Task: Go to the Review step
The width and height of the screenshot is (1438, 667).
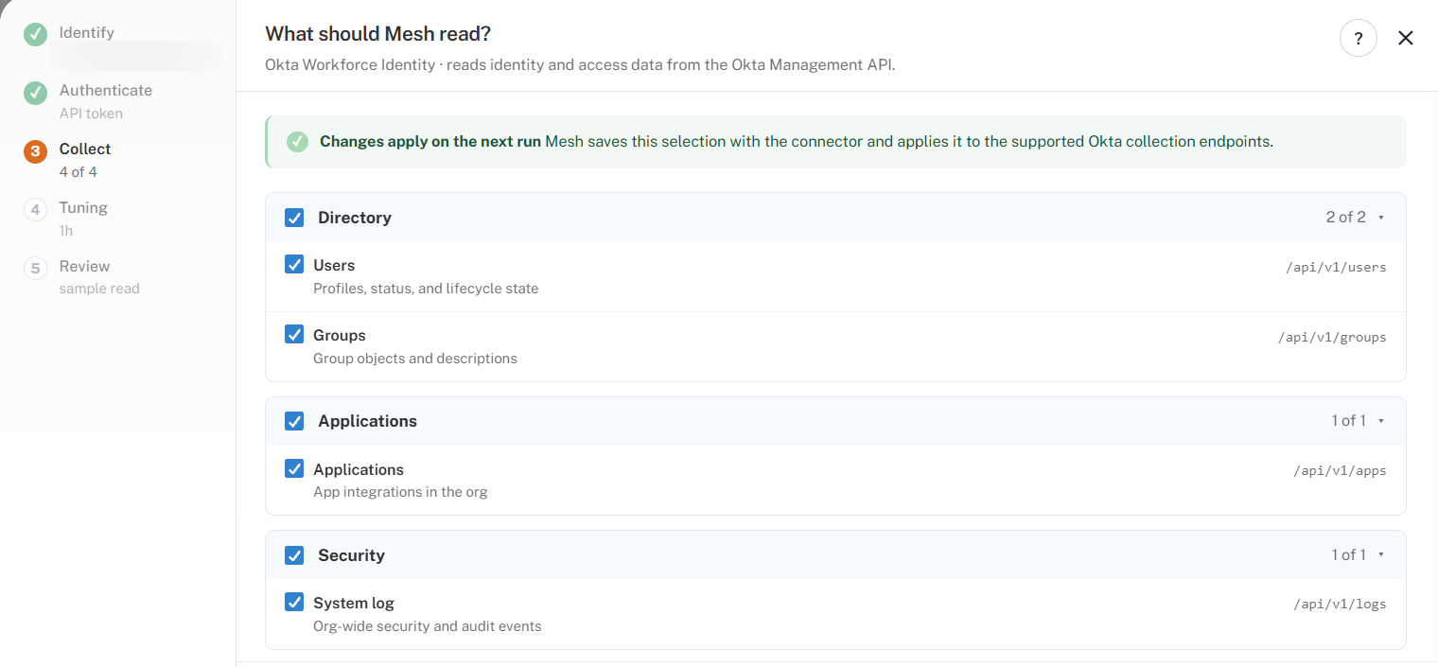Action: tap(85, 267)
